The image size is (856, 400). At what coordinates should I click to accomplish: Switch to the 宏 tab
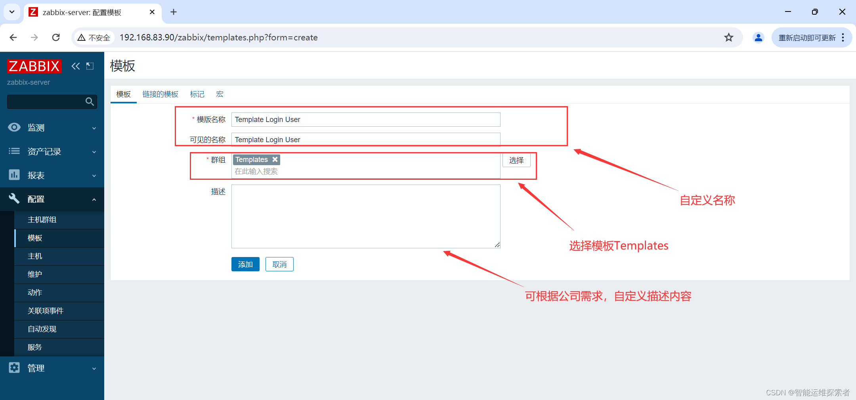click(x=220, y=94)
